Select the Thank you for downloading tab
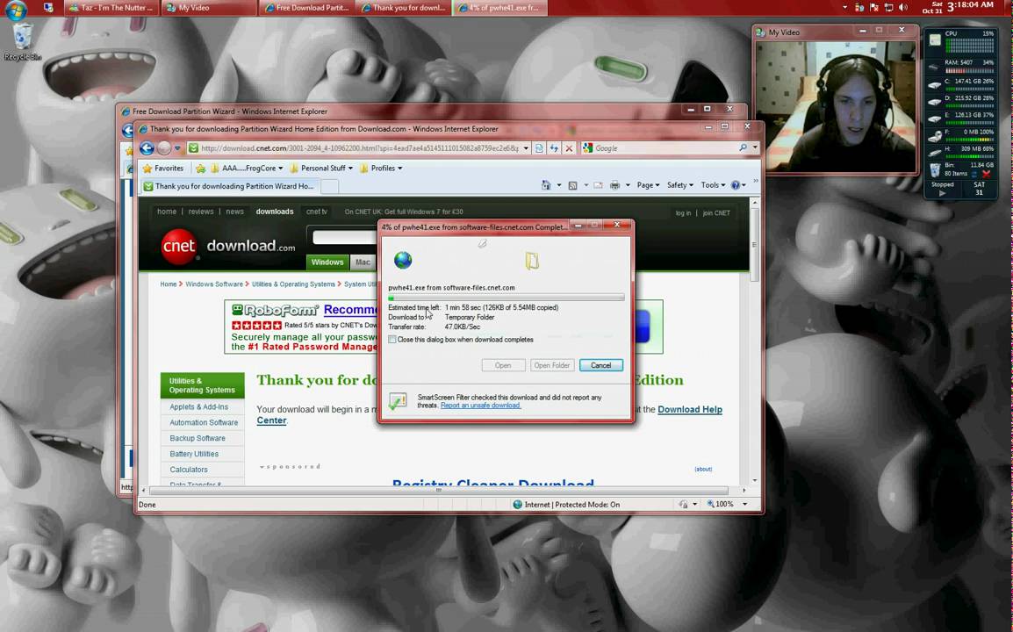This screenshot has width=1013, height=632. [x=230, y=186]
